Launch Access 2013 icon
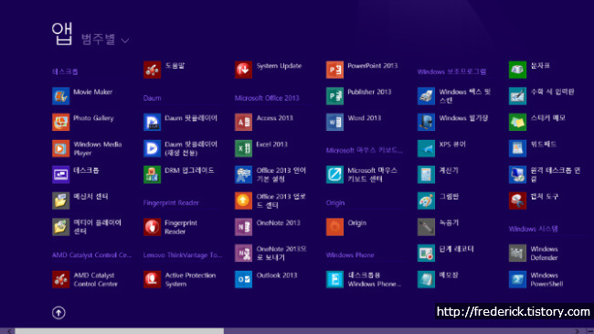 (x=243, y=123)
